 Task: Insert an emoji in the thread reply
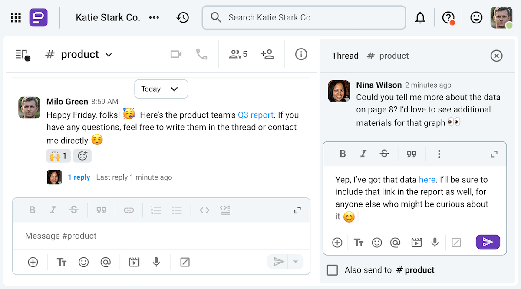[x=376, y=243]
